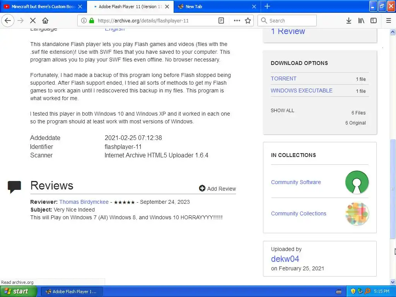Open the Windows start menu button
The image size is (396, 297).
(x=18, y=291)
